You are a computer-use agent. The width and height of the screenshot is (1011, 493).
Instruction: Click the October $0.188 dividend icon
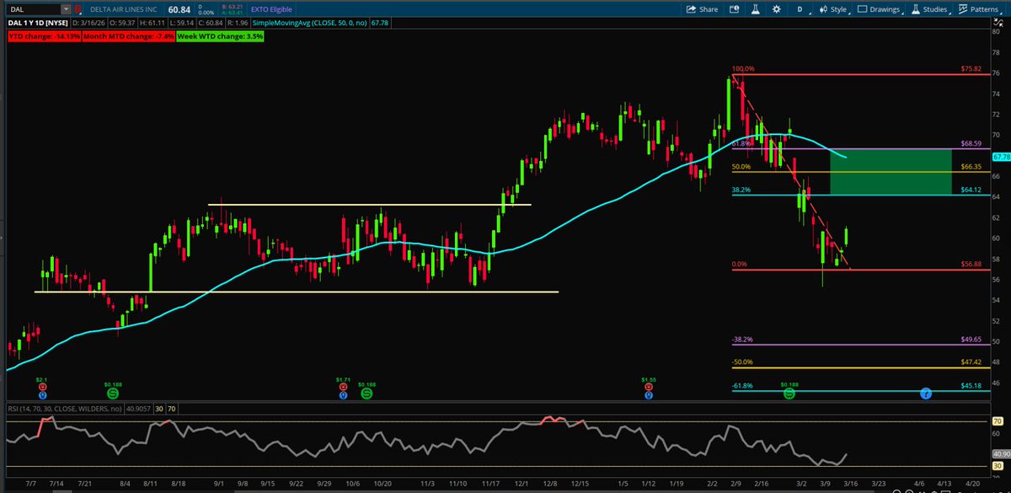pyautogui.click(x=367, y=393)
